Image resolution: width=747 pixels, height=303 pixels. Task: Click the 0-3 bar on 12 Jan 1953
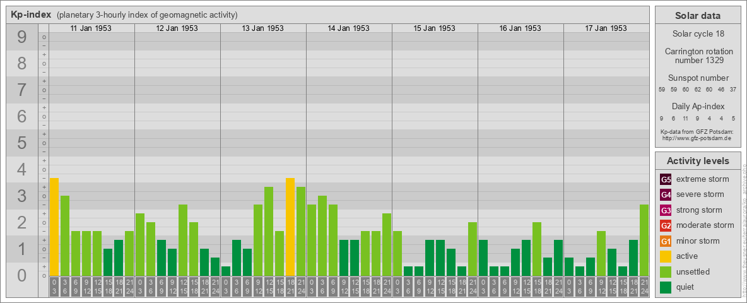click(140, 244)
